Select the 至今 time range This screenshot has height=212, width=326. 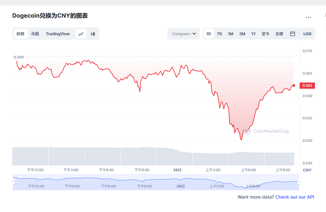265,34
